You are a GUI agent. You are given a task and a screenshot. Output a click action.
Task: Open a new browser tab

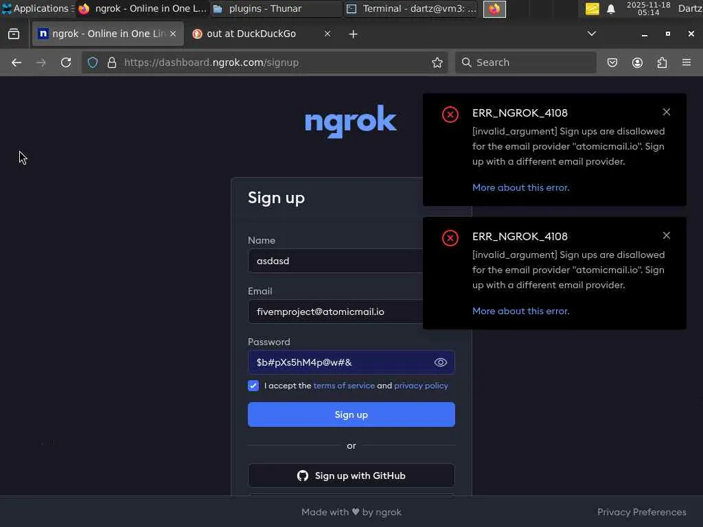[x=354, y=34]
